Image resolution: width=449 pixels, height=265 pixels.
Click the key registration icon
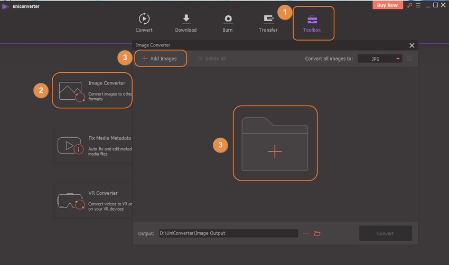(409, 5)
